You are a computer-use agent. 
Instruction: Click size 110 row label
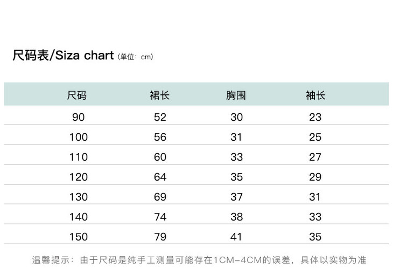pyautogui.click(x=78, y=157)
